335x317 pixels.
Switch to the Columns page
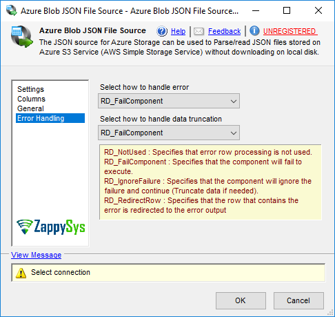point(31,99)
